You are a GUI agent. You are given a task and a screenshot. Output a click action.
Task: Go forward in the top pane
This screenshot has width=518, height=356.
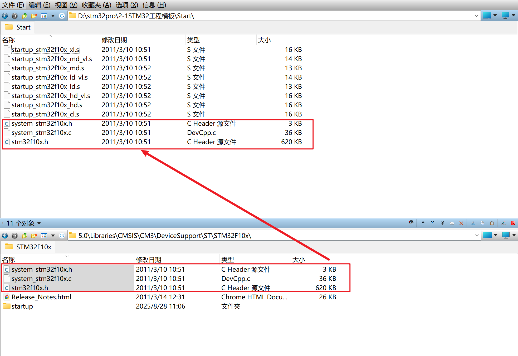pos(15,16)
